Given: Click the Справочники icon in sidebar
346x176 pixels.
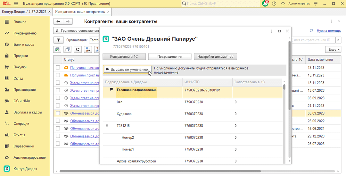Looking at the screenshot, I should click(x=7, y=146).
